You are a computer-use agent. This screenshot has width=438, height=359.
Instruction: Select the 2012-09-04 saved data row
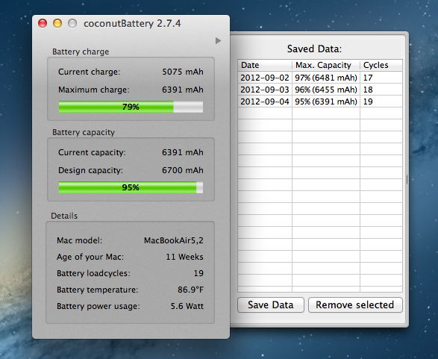coord(320,102)
